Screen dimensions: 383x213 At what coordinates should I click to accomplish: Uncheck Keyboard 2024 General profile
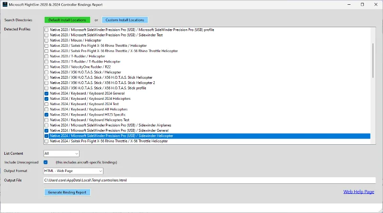click(x=46, y=94)
